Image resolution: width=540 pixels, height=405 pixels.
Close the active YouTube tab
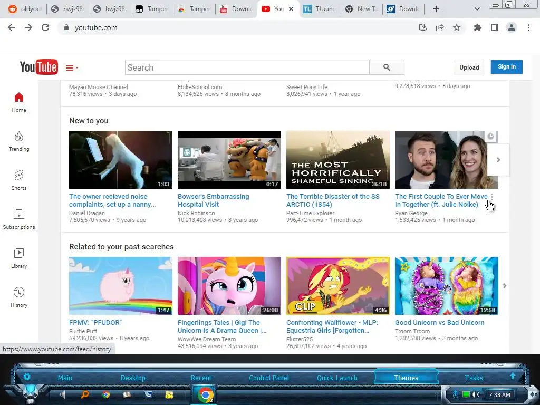291,9
